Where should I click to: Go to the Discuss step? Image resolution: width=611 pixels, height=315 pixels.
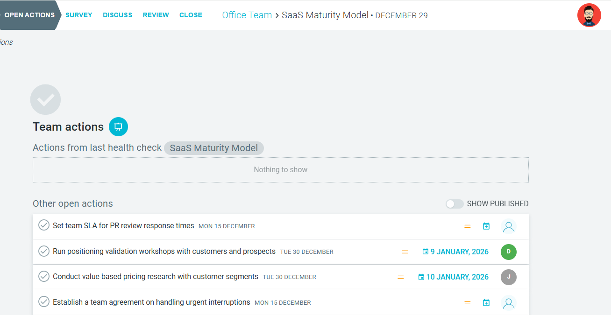coord(118,15)
